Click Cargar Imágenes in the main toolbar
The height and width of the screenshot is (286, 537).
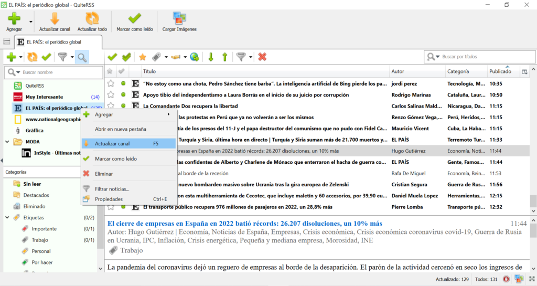[179, 22]
